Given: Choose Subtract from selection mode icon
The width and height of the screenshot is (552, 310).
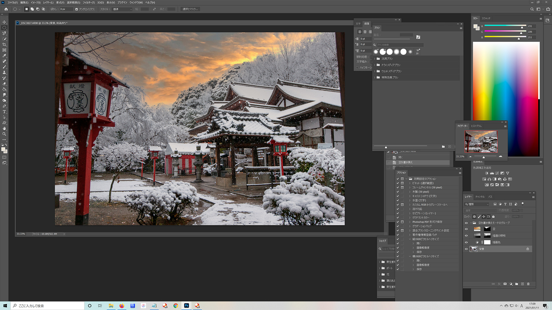Looking at the screenshot, I should click(38, 9).
